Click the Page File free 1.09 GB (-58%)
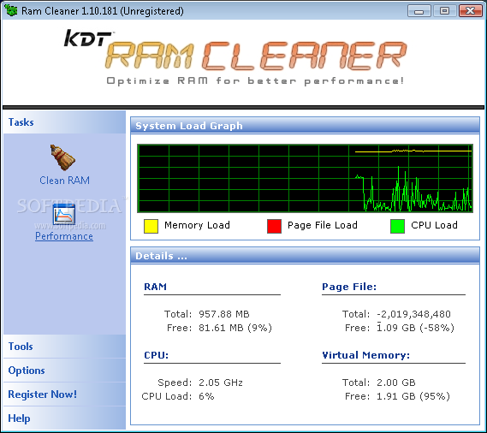This screenshot has height=433, width=487. click(415, 328)
